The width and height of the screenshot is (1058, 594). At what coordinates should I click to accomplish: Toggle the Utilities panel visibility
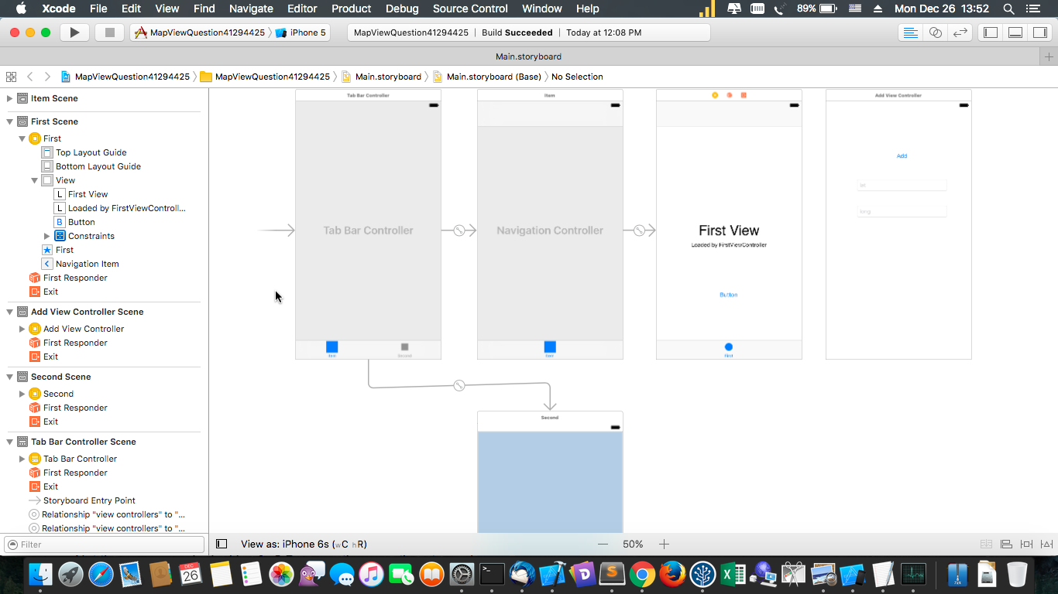click(x=1039, y=32)
